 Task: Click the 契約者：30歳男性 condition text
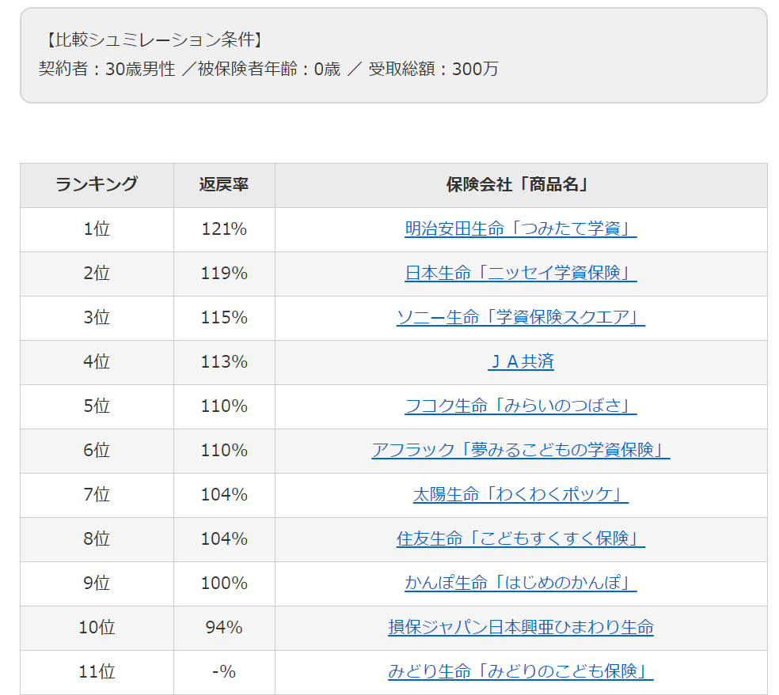(x=107, y=69)
